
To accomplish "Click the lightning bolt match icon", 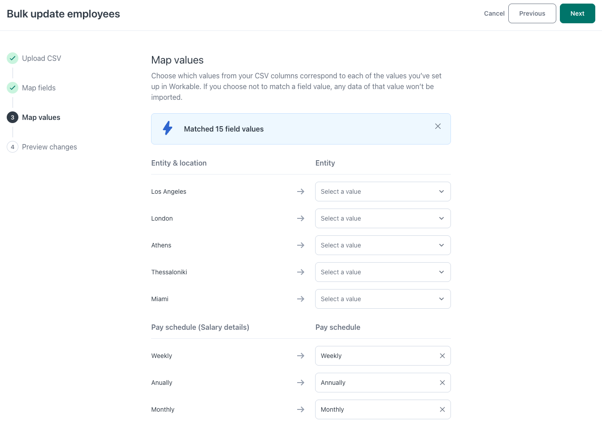I will click(x=167, y=128).
